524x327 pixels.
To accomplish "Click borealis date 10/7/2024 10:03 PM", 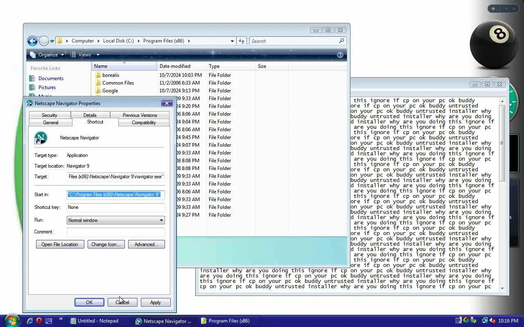I will [x=181, y=75].
